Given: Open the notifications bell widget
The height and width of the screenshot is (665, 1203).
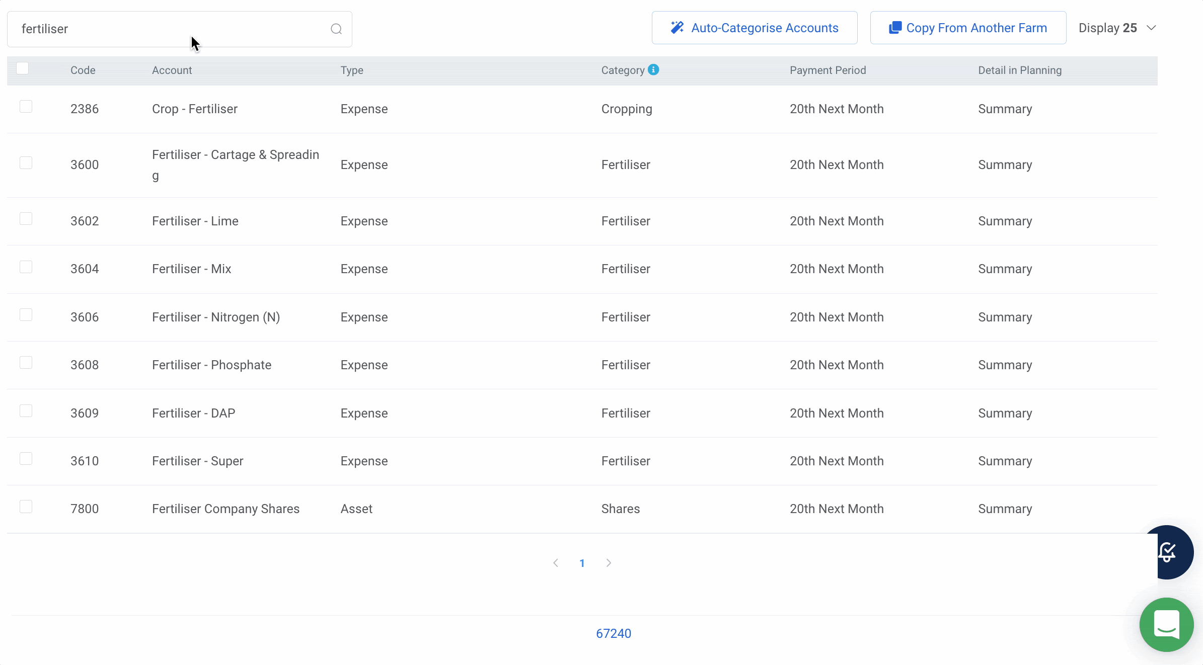Looking at the screenshot, I should click(x=1167, y=552).
